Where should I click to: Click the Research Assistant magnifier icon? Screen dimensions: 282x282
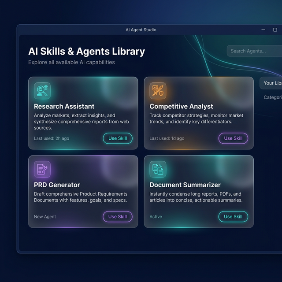42,91
